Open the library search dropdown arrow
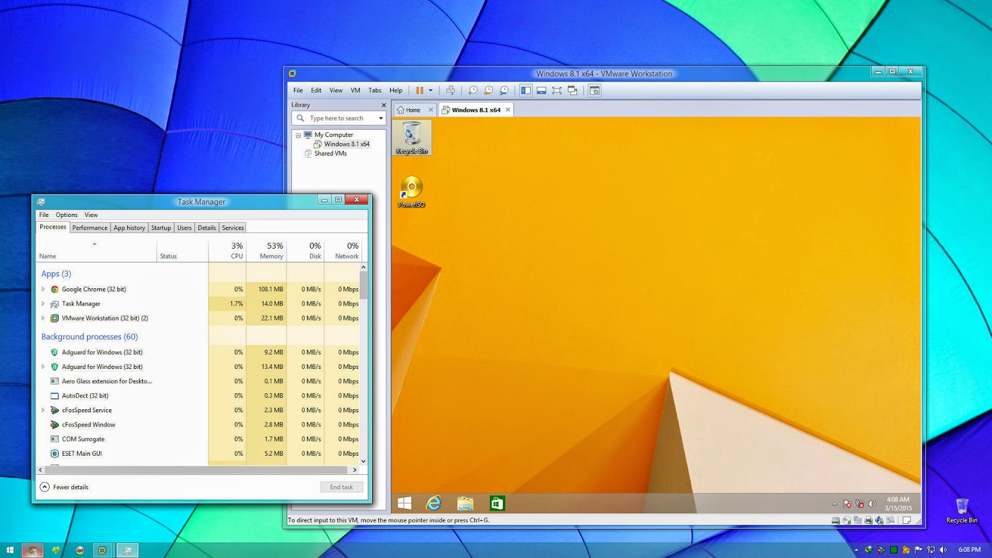The height and width of the screenshot is (558, 992). pos(381,118)
